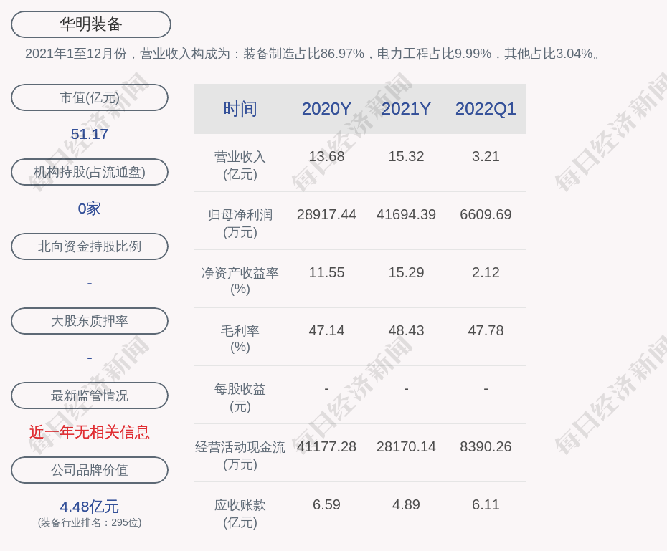The height and width of the screenshot is (551, 667).
Task: Select the 2021Y column header
Action: point(406,109)
